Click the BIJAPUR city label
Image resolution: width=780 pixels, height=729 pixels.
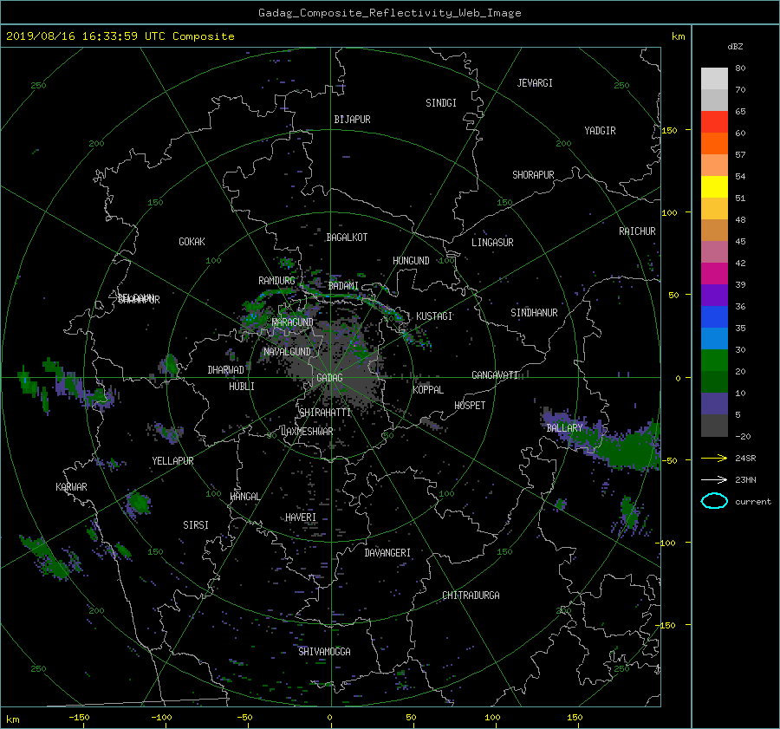352,120
